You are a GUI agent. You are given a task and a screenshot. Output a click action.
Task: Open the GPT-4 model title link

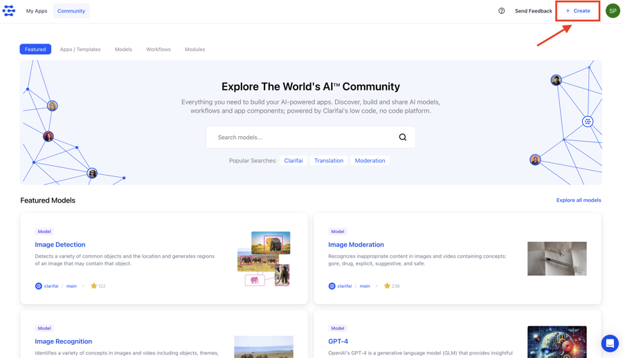click(338, 341)
